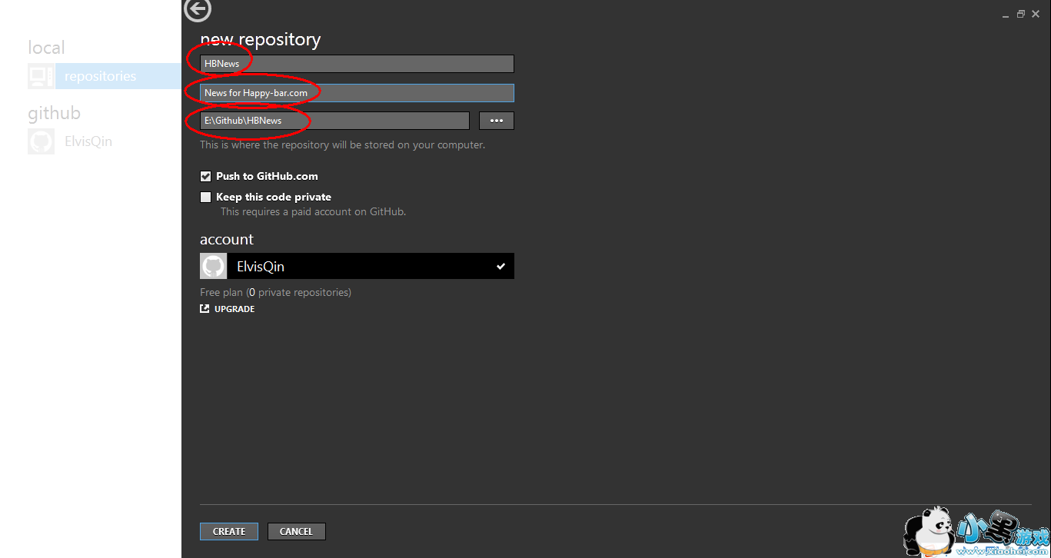The image size is (1051, 558).
Task: Enable Keep this code private
Action: pyautogui.click(x=205, y=197)
